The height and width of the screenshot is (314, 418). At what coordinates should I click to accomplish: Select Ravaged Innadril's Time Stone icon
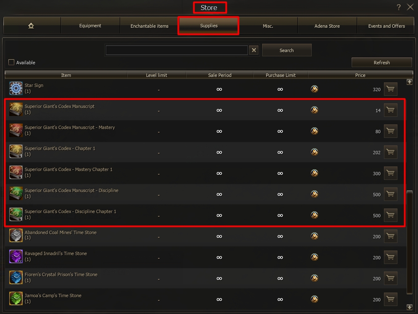16,256
